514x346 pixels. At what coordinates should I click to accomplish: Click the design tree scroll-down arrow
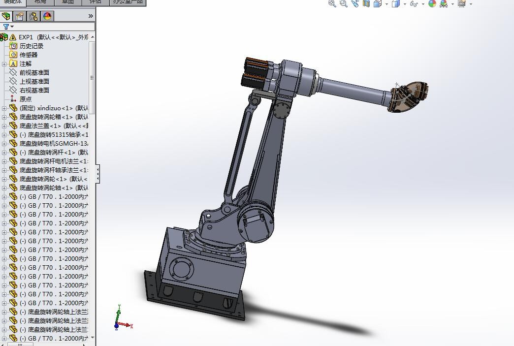tap(92, 337)
